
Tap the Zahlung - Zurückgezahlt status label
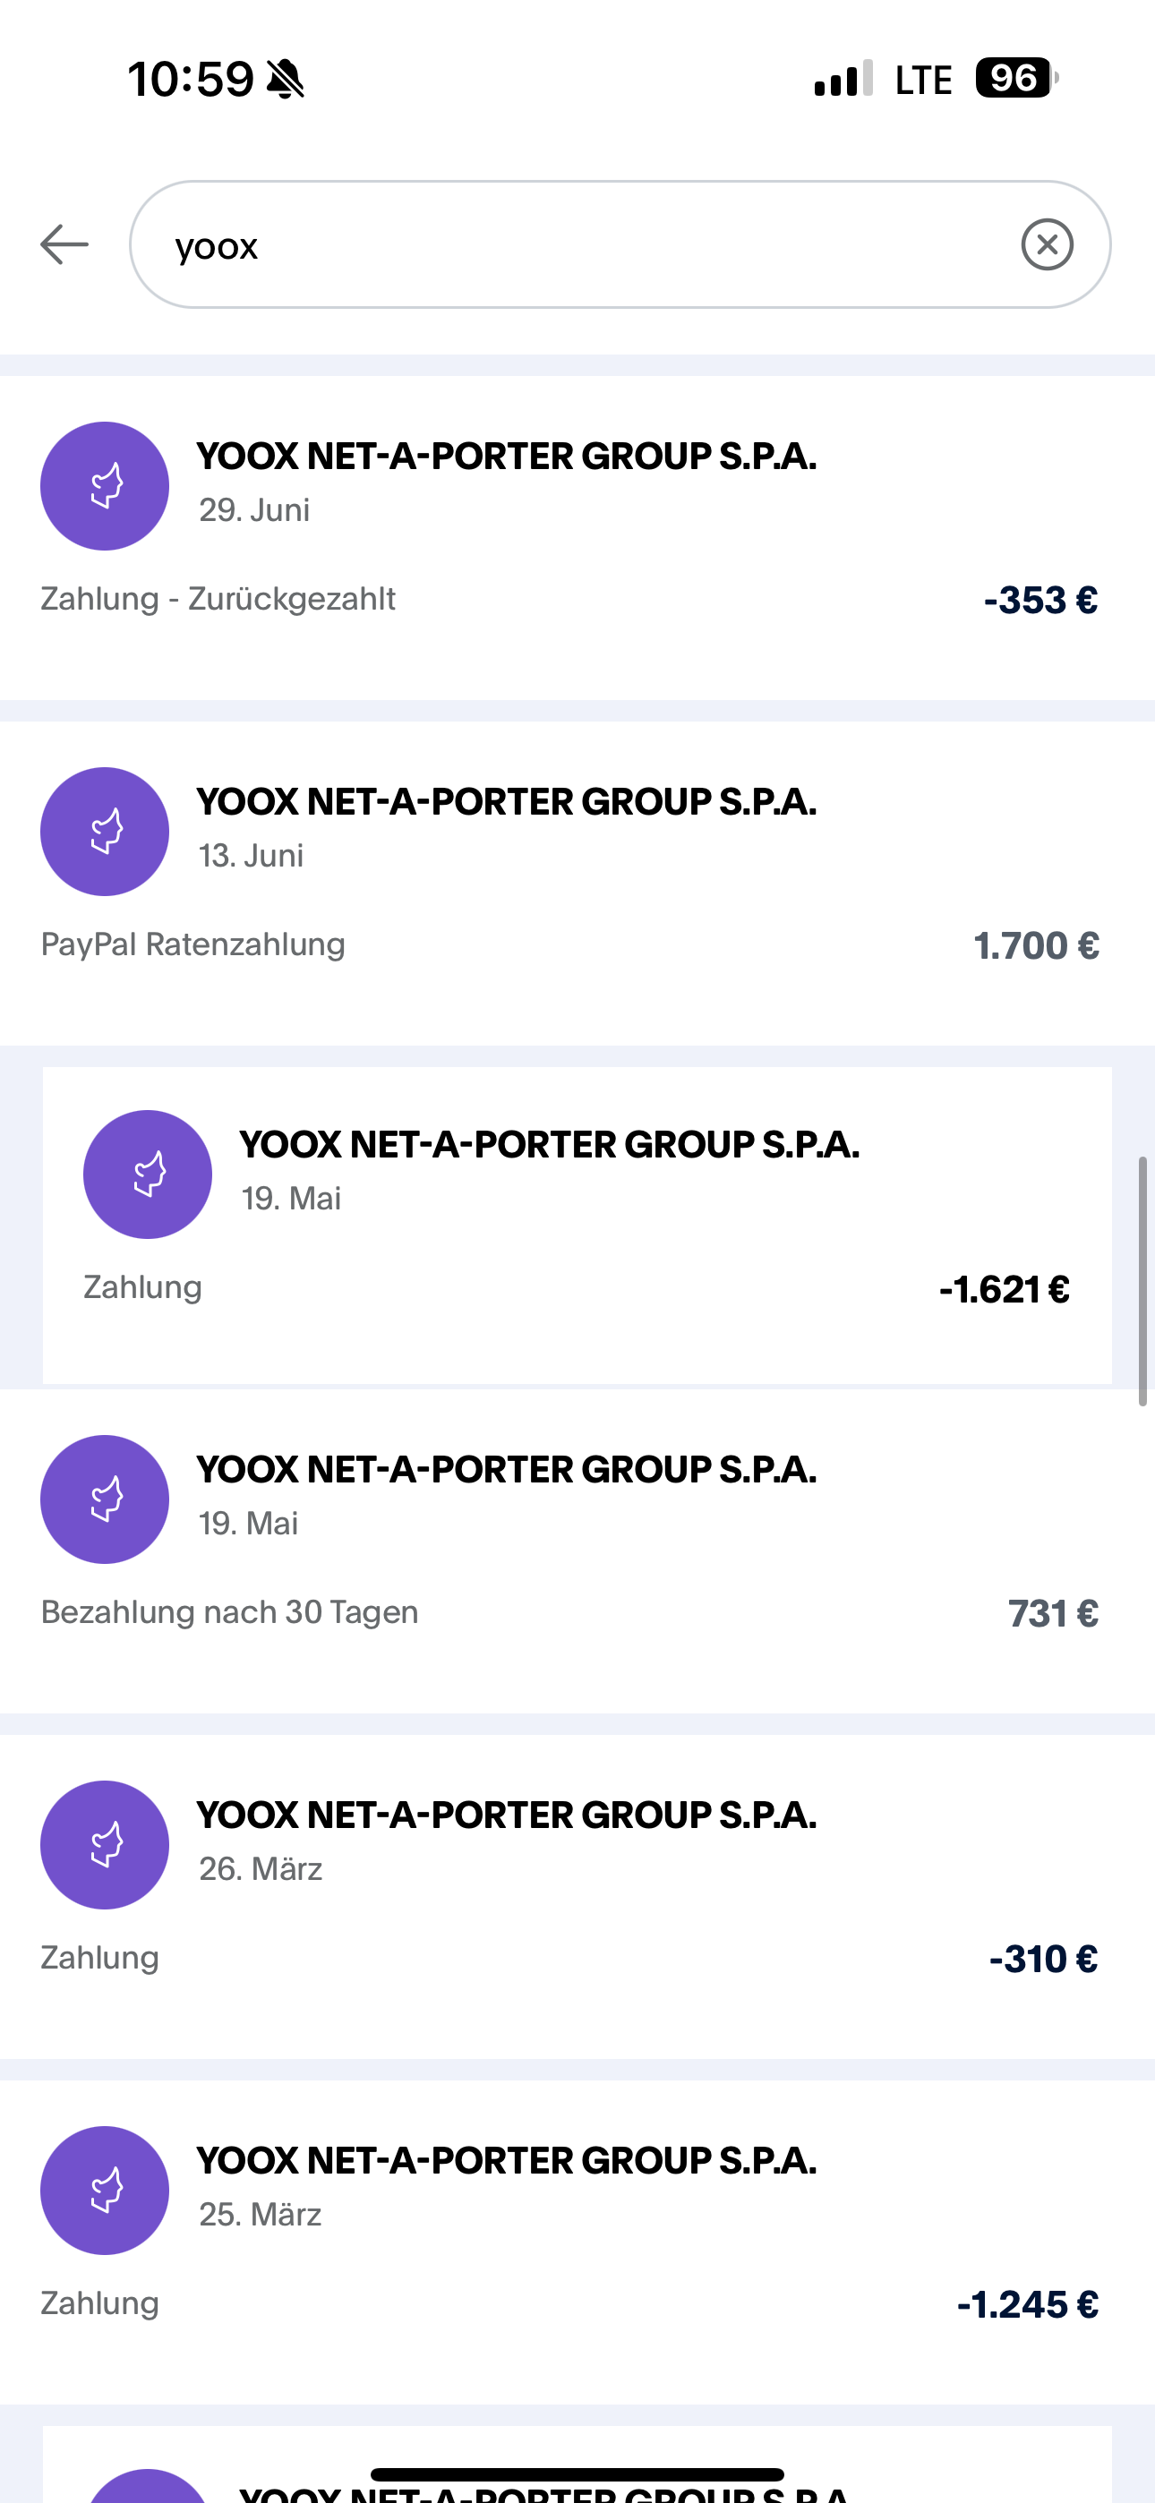click(x=218, y=599)
